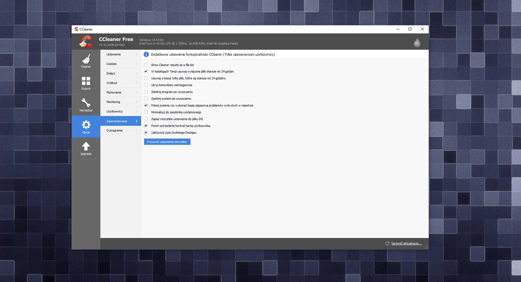Maximize the CCleaner window

(410, 29)
